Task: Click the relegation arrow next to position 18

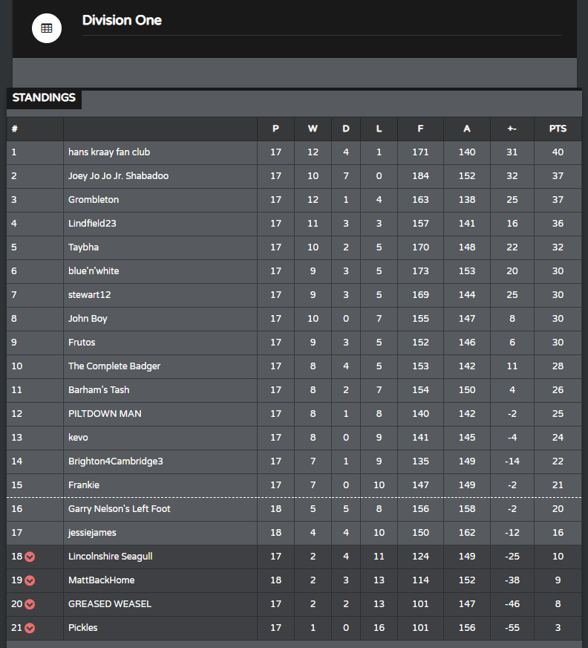Action: click(x=30, y=557)
